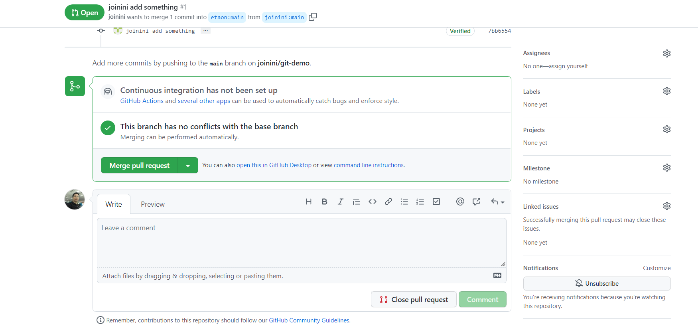Open Customize notifications link
The image size is (698, 328).
[x=657, y=268]
